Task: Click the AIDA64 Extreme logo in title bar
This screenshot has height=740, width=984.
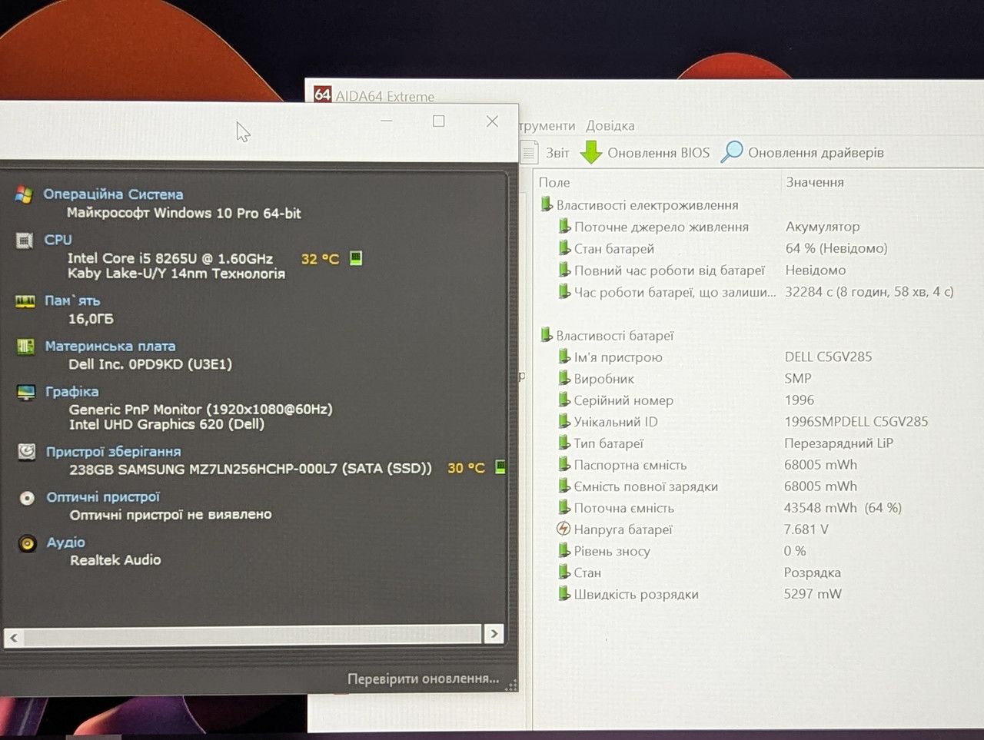Action: pos(323,95)
